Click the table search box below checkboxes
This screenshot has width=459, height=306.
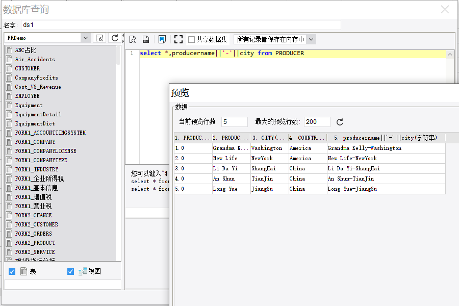point(63,285)
